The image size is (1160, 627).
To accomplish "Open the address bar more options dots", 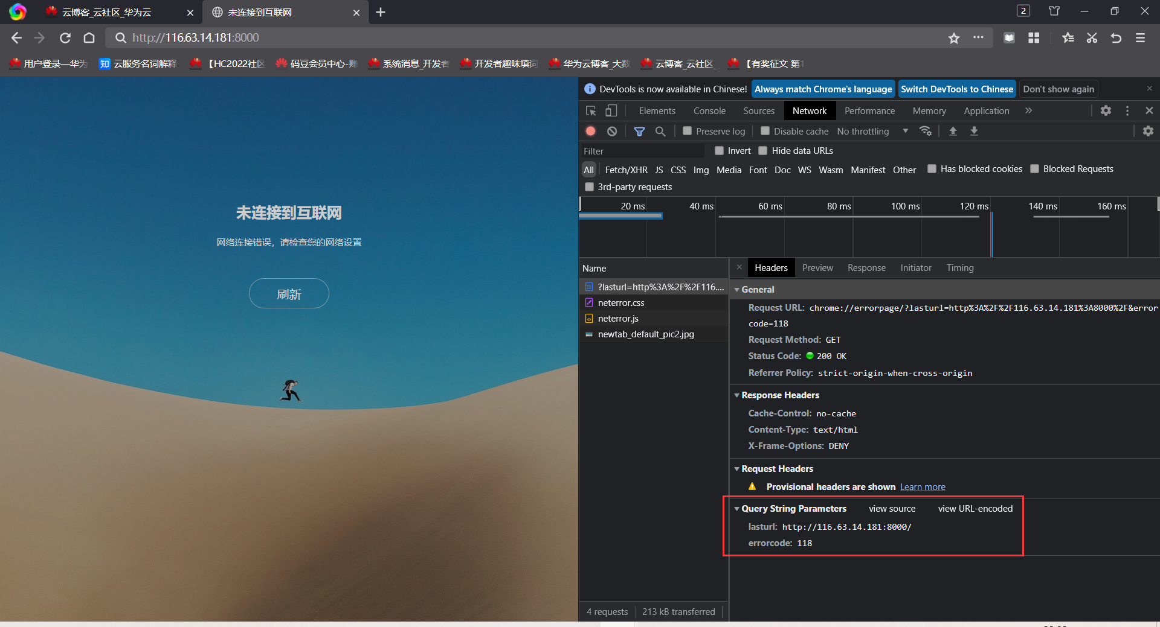I will 978,37.
